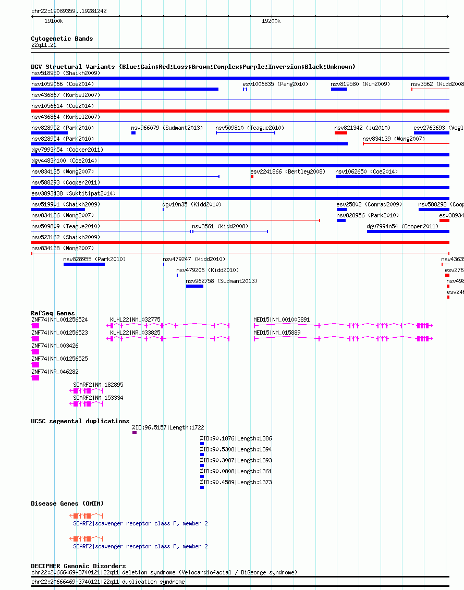
Task: Click the blue bar of nsv962758 (Sudmant2013)
Action: (x=194, y=286)
